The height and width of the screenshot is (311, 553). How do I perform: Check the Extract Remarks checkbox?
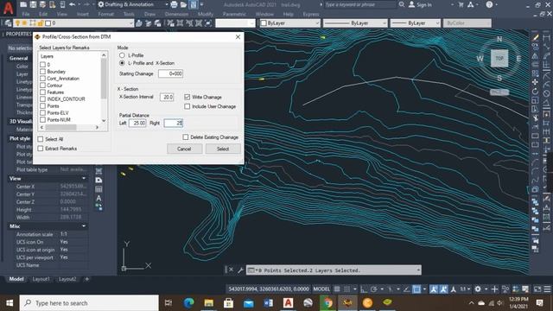pyautogui.click(x=41, y=149)
